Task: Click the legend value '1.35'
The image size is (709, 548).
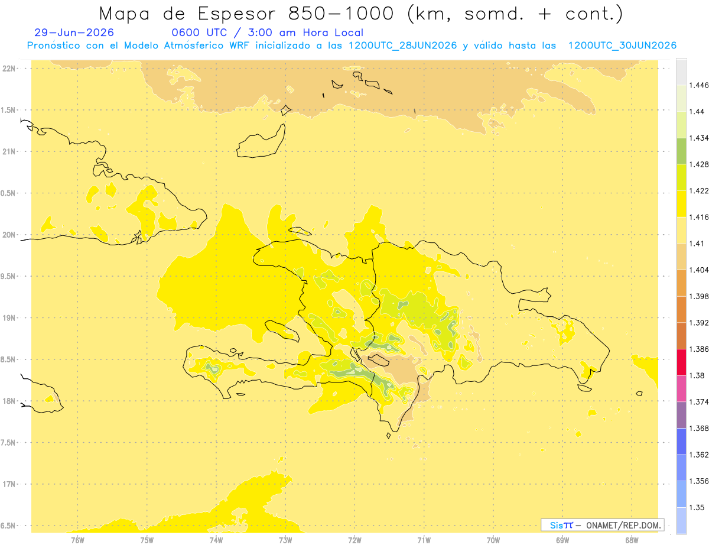Action: coord(697,507)
